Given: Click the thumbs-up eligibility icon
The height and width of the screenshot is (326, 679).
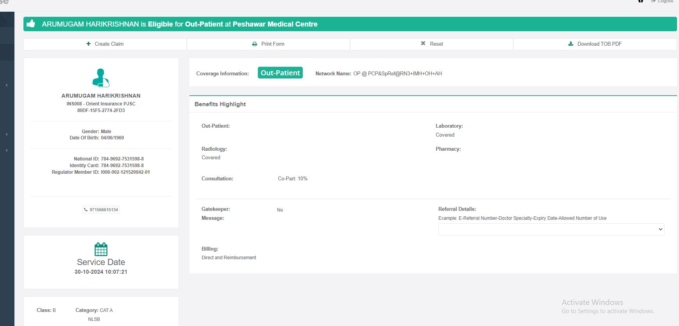Looking at the screenshot, I should coord(31,24).
